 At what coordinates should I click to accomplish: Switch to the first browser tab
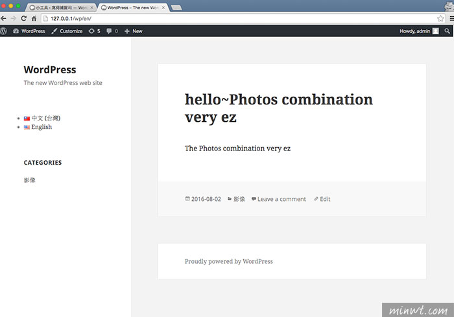point(61,8)
